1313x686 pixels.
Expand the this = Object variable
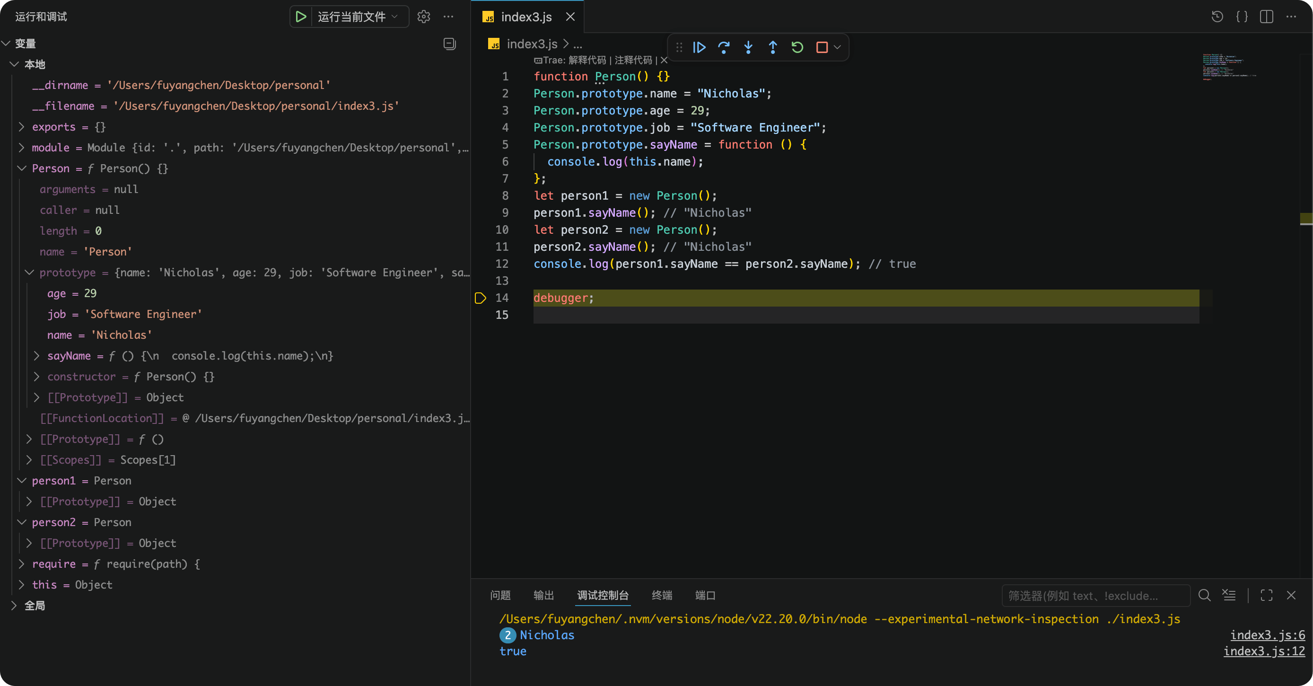[21, 585]
